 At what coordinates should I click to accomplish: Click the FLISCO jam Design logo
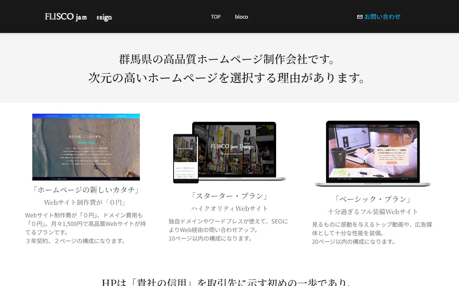[x=79, y=17]
